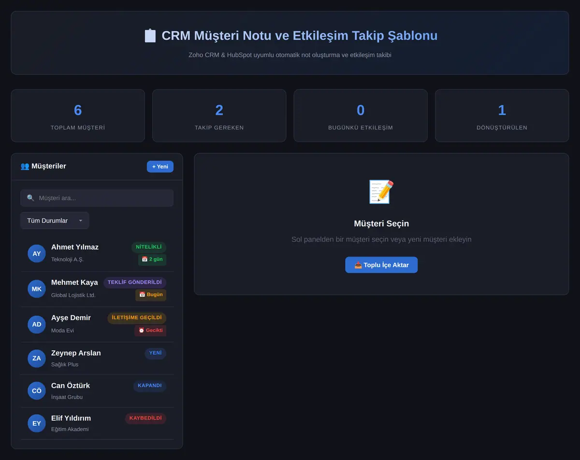The image size is (580, 460).
Task: Open the Ayşe Demir customer name
Action: 71,317
